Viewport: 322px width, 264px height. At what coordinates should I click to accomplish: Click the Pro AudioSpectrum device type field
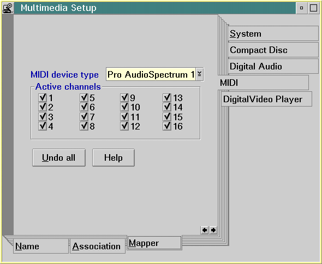coord(151,74)
